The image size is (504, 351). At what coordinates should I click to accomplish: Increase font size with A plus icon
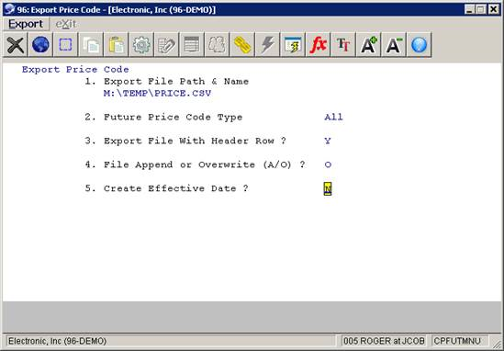coord(369,45)
